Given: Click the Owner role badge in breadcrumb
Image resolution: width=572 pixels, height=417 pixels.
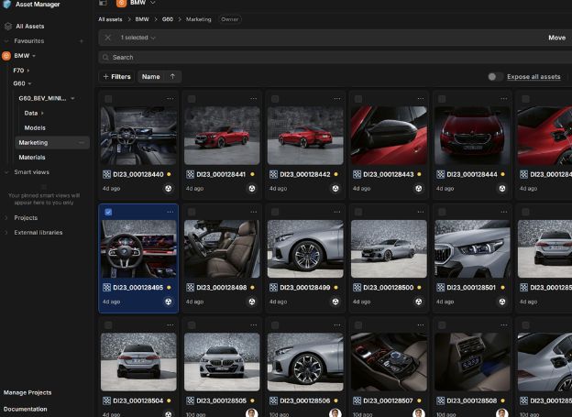Looking at the screenshot, I should point(229,19).
